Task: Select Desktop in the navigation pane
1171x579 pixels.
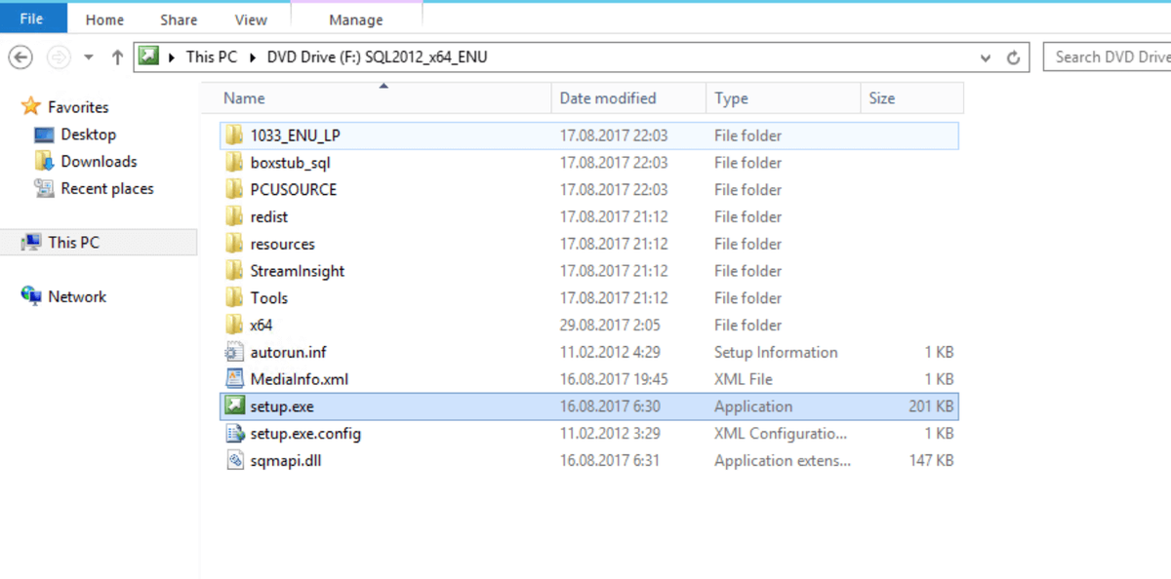Action: click(88, 135)
